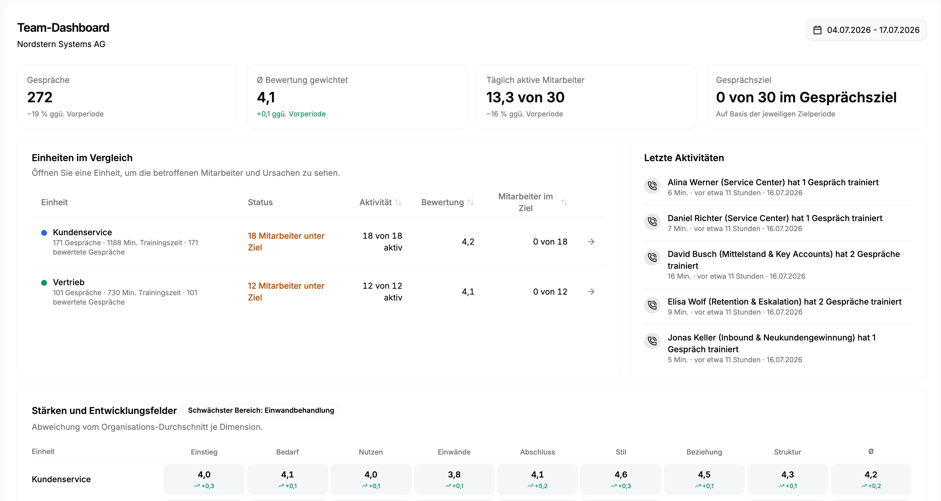Click phone icon beside Alina Werner activity
Image resolution: width=941 pixels, height=501 pixels.
[652, 186]
